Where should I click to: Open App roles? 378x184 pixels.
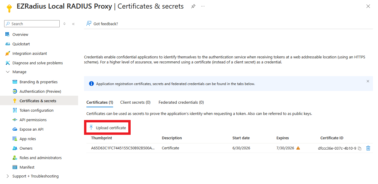(x=28, y=139)
